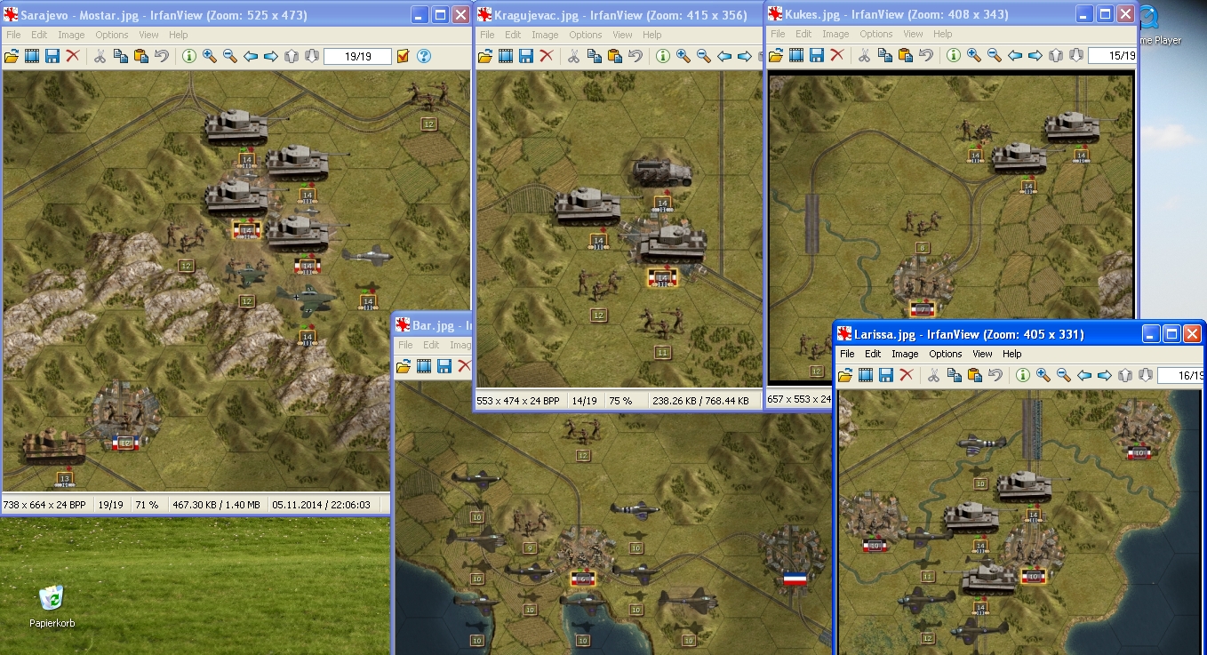Image resolution: width=1207 pixels, height=655 pixels.
Task: Start slideshow icon in Sarajevo - Mostar window
Action: pos(32,56)
